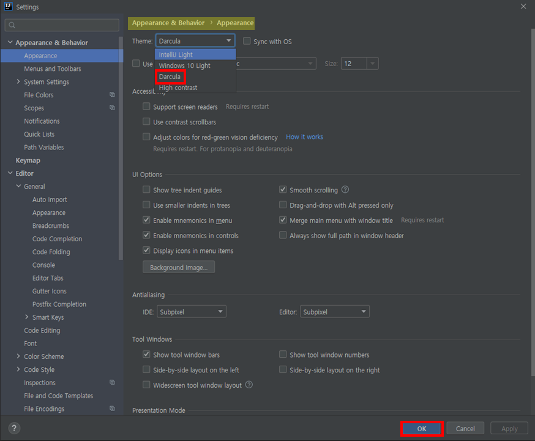
Task: Uncheck Enable mnemonics in controls
Action: (146, 235)
